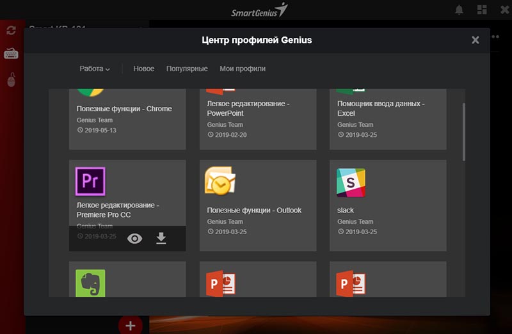512x334 pixels.
Task: Click the Premiere Pro CC profile icon
Action: (90, 182)
